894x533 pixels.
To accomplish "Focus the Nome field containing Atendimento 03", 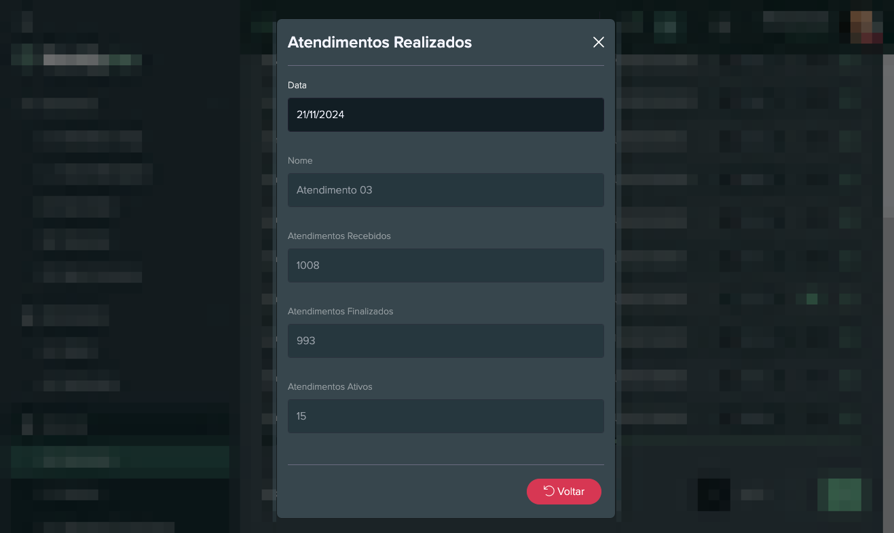I will [x=445, y=190].
